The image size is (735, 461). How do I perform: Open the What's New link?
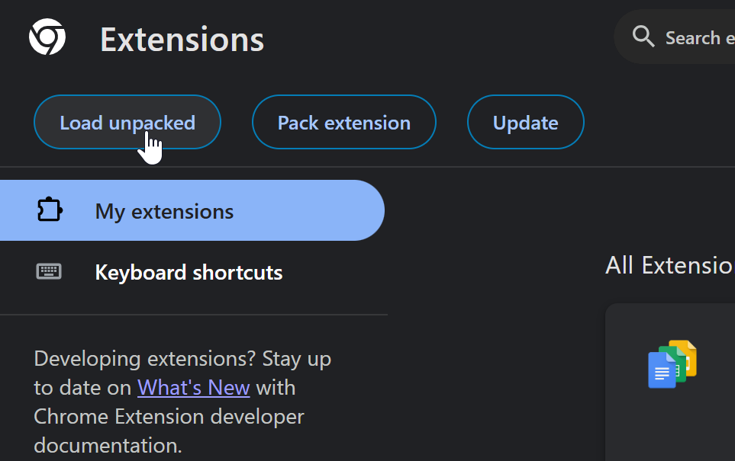pyautogui.click(x=194, y=388)
